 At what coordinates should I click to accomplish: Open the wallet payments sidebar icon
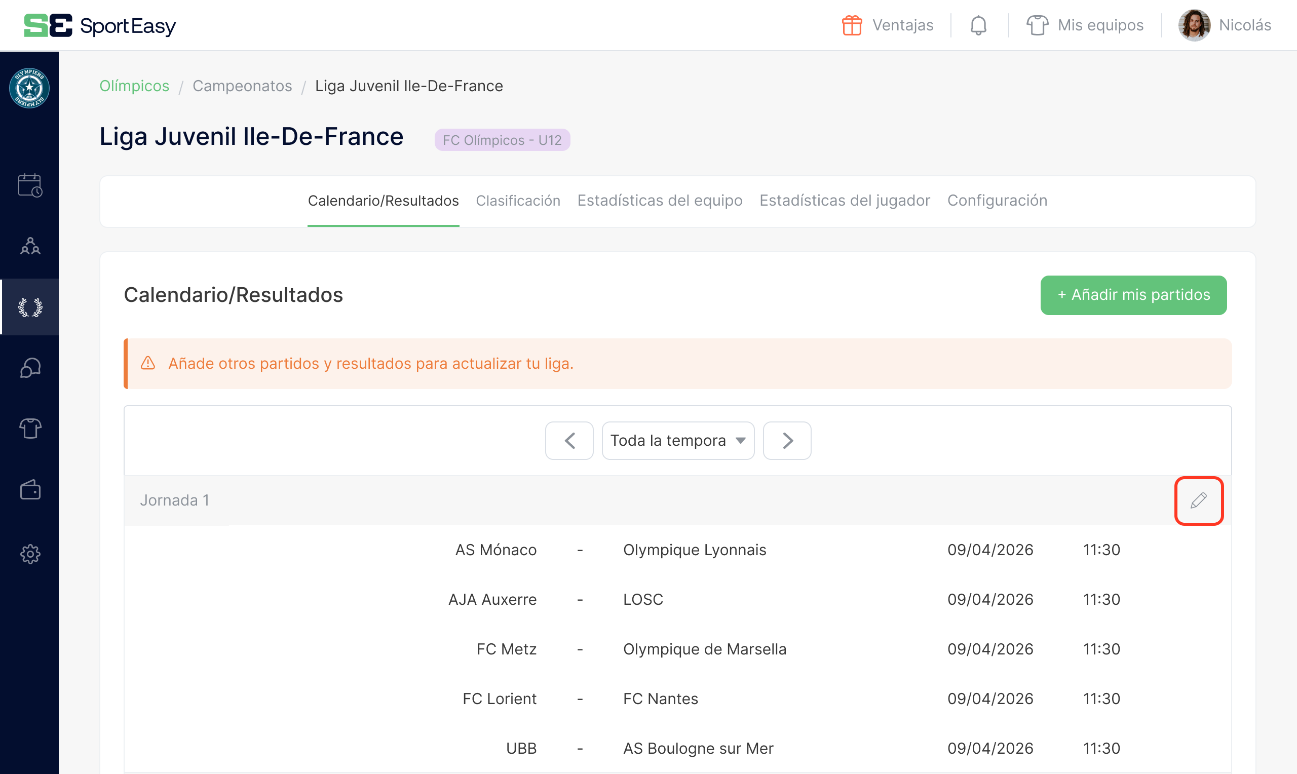(x=30, y=490)
